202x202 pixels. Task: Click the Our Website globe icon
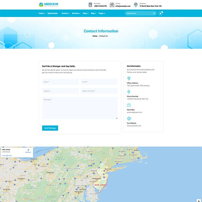click(129, 118)
